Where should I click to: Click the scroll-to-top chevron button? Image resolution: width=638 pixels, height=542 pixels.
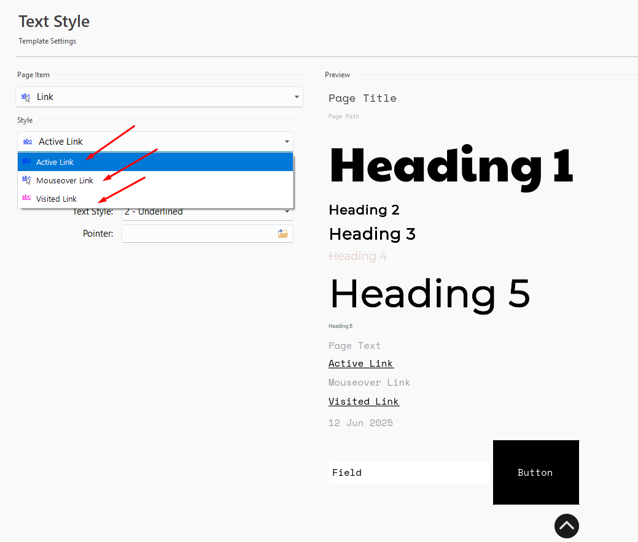tap(566, 525)
